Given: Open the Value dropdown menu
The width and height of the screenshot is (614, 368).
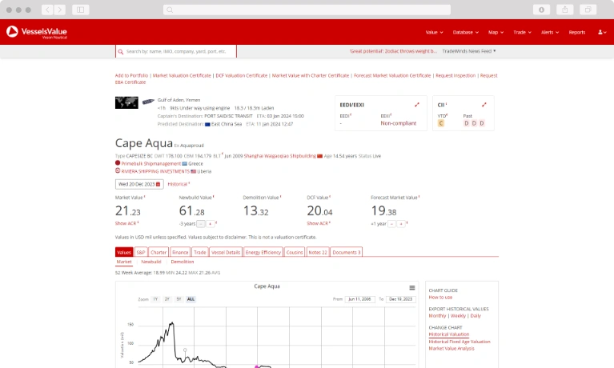Looking at the screenshot, I should (x=434, y=32).
